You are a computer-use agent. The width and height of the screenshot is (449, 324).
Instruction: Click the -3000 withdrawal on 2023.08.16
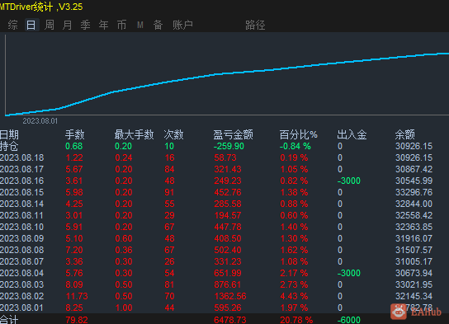pyautogui.click(x=349, y=181)
